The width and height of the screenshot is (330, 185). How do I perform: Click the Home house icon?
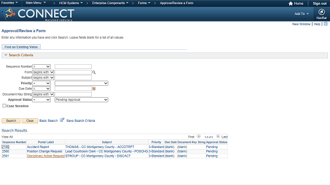click(x=291, y=4)
